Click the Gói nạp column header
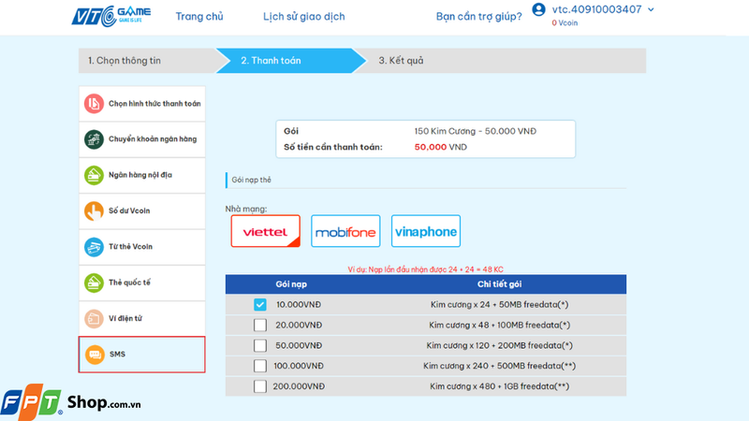This screenshot has width=749, height=421. [x=291, y=284]
